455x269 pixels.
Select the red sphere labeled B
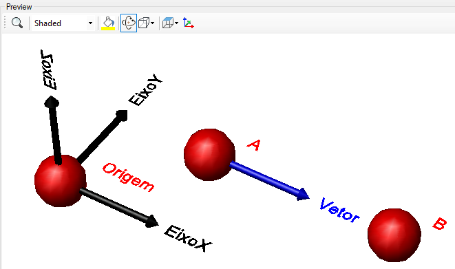coord(394,235)
